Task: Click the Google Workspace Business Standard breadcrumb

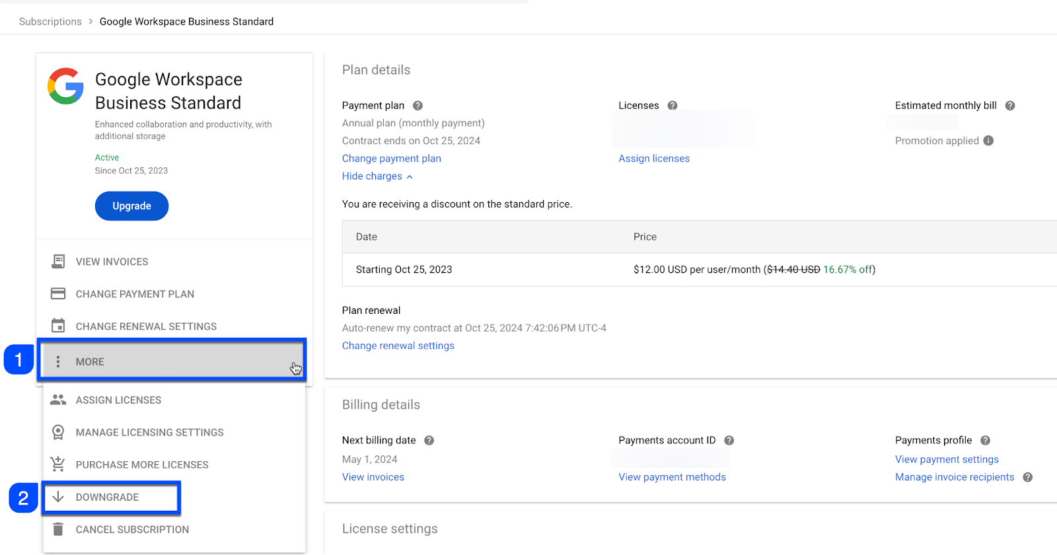Action: click(186, 22)
